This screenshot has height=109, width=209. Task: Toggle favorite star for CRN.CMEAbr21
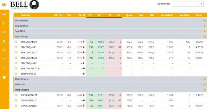pos(16,95)
